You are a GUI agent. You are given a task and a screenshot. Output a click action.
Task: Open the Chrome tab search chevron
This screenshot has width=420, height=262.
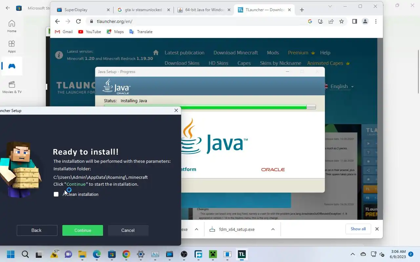(x=330, y=6)
